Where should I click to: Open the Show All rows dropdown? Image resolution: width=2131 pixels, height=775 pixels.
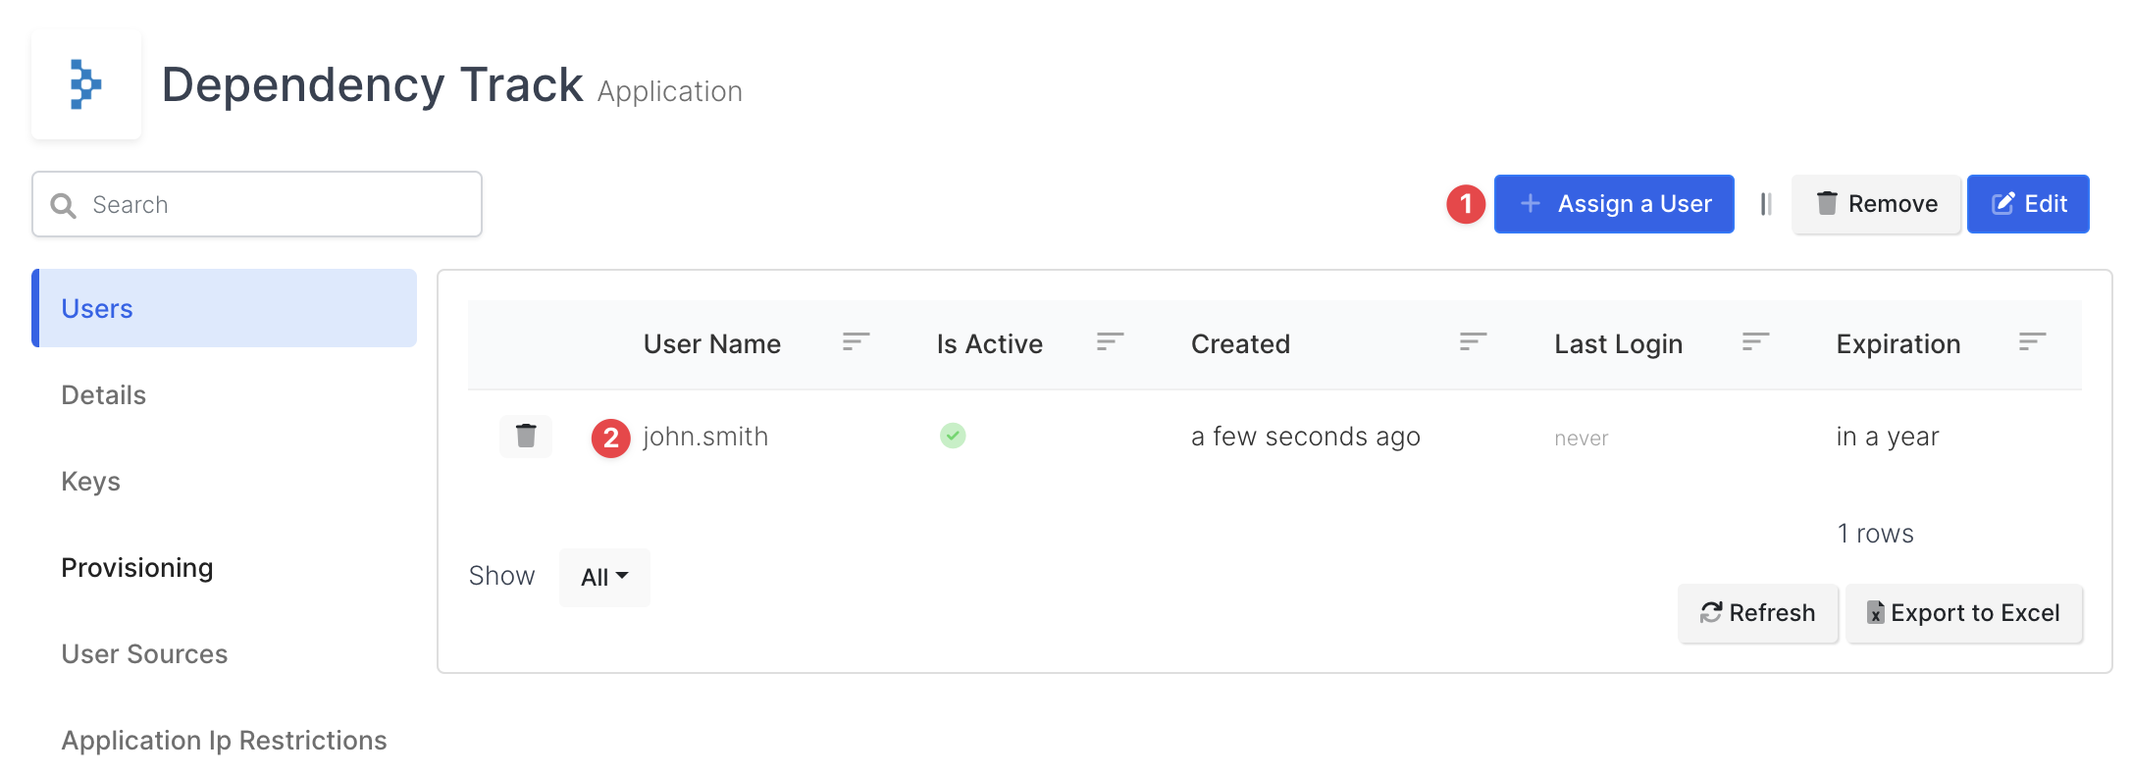pyautogui.click(x=604, y=577)
